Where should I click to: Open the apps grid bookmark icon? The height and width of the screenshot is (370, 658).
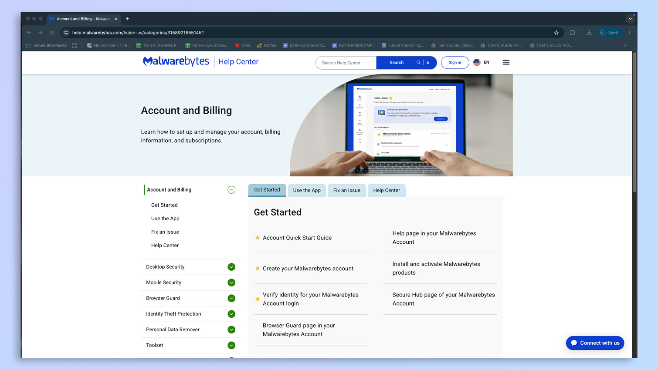pos(75,45)
